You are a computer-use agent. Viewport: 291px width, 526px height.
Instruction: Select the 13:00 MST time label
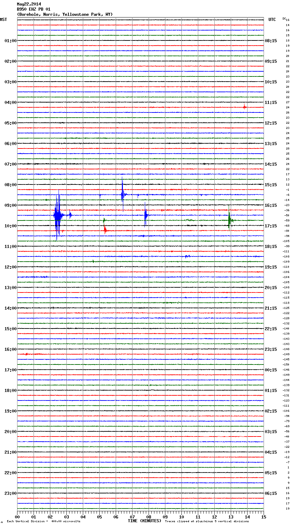(x=10, y=287)
